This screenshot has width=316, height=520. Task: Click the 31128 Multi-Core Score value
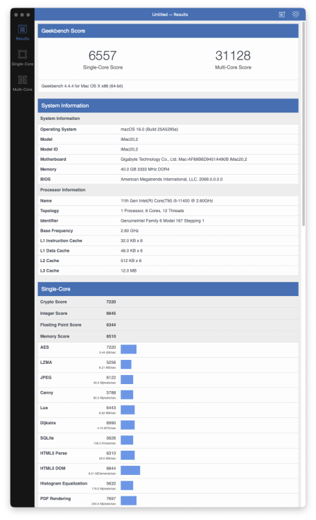(233, 55)
